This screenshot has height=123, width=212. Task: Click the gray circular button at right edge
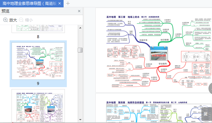pyautogui.click(x=210, y=89)
